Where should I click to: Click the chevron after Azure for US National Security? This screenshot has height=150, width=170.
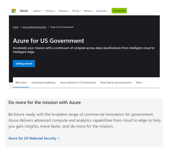coord(59,138)
